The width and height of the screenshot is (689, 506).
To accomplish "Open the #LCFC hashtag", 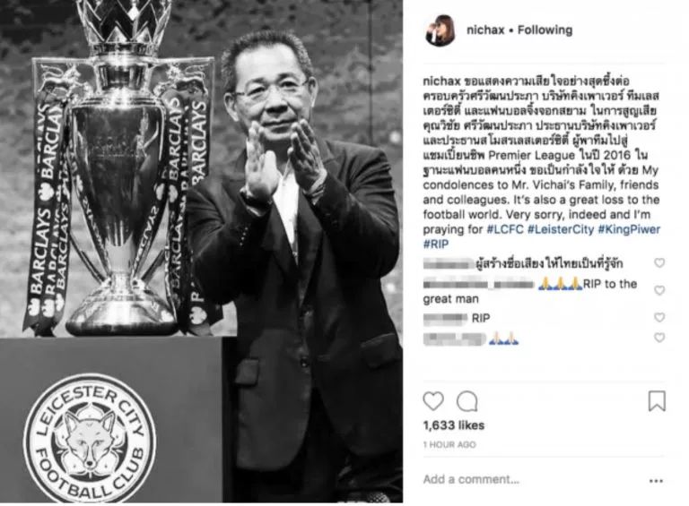I will click(505, 229).
